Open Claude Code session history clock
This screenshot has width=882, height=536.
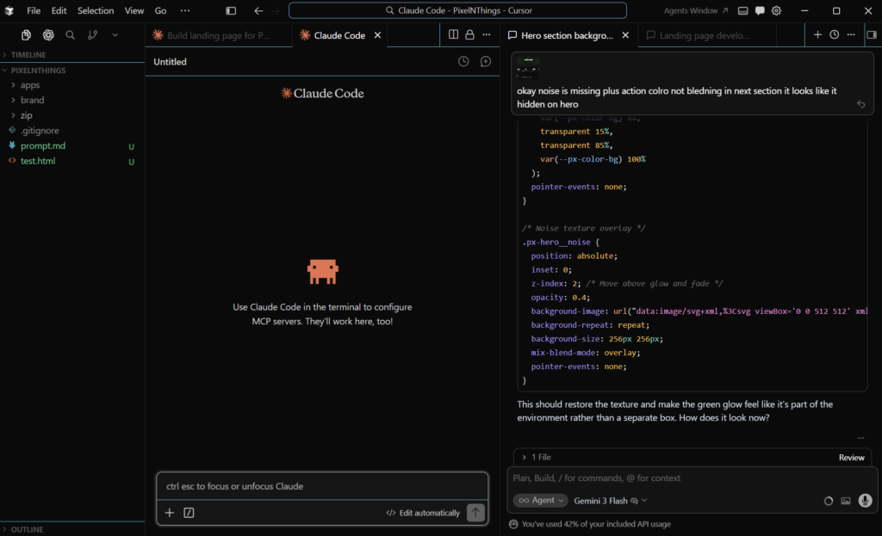pyautogui.click(x=463, y=61)
